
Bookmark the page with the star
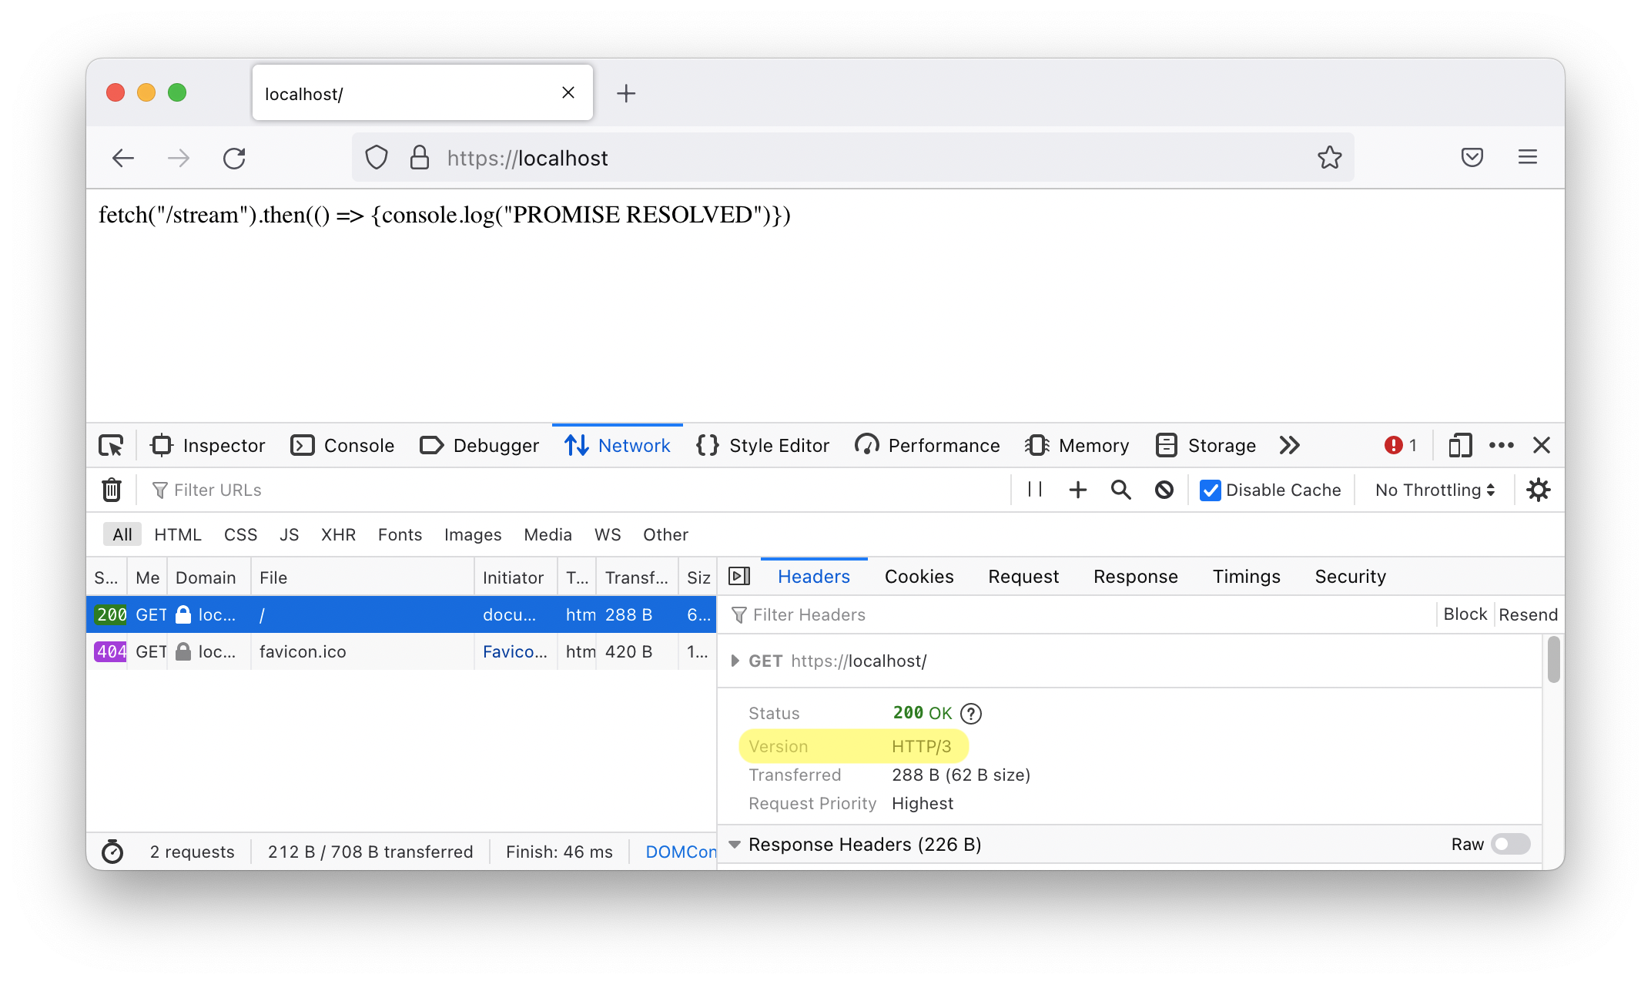(1329, 157)
